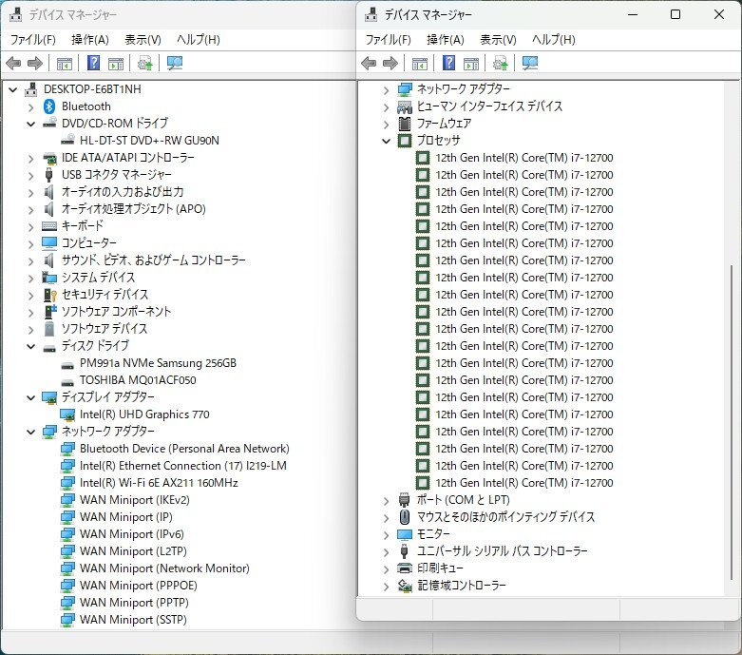This screenshot has height=655, width=742.
Task: Close the right Device Manager window
Action: point(719,14)
